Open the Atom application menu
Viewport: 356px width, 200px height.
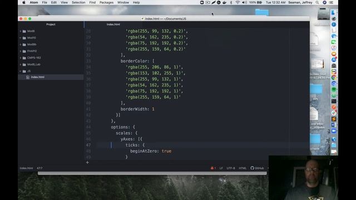point(34,2)
